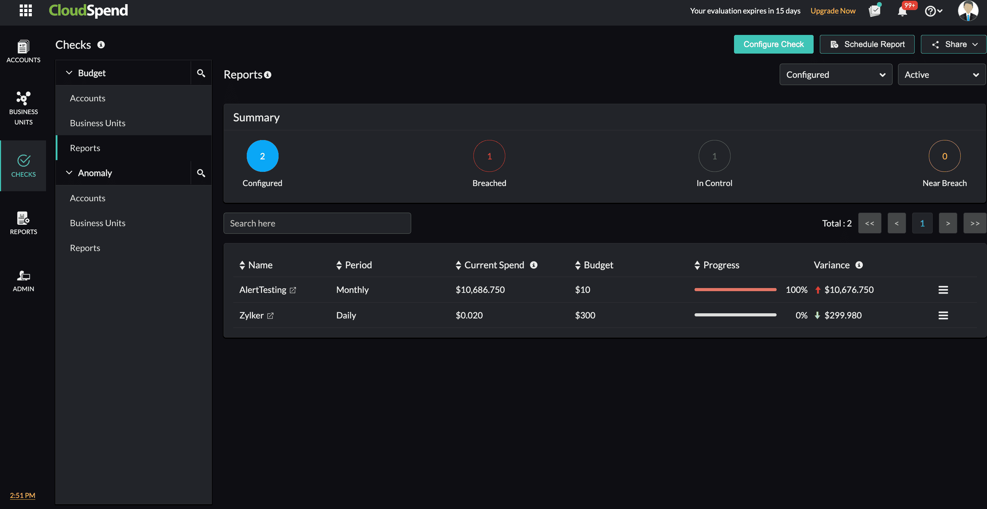This screenshot has height=509, width=987.
Task: Click the Configure Check button
Action: [x=773, y=44]
